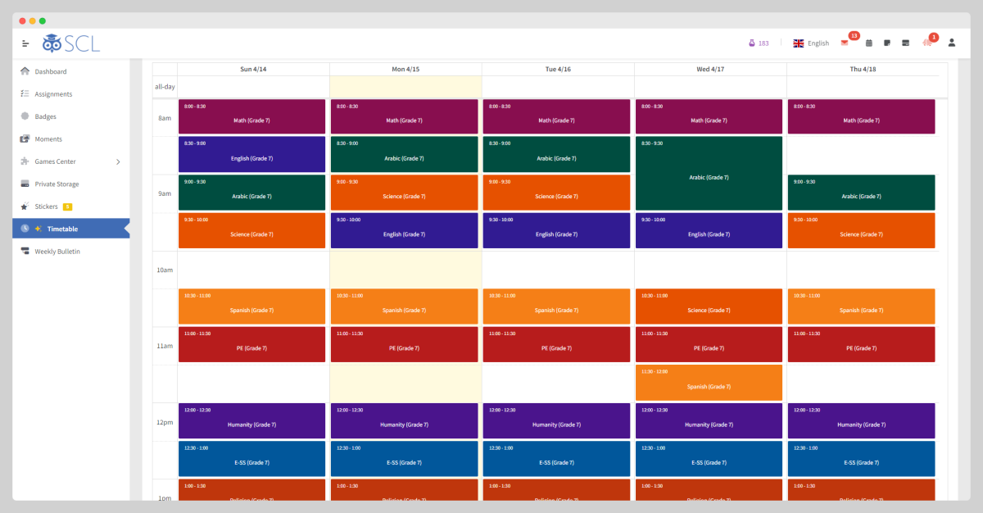Open the messages inbox with 13 unread
Image resolution: width=983 pixels, height=513 pixels.
844,43
